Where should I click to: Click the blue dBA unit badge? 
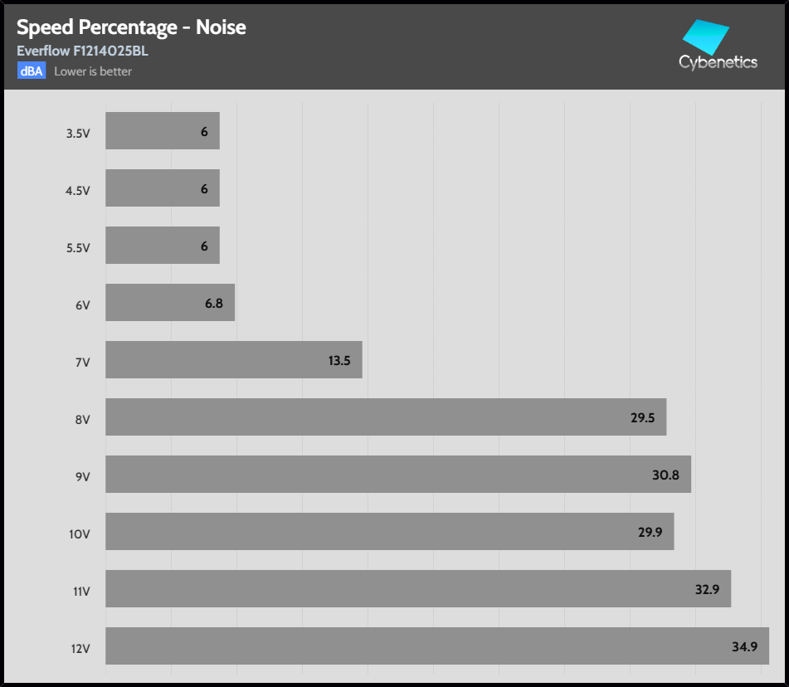(32, 71)
